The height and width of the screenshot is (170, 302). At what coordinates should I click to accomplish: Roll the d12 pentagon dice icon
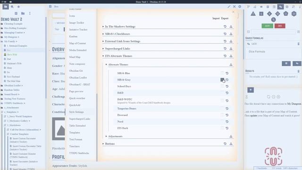pos(285,14)
